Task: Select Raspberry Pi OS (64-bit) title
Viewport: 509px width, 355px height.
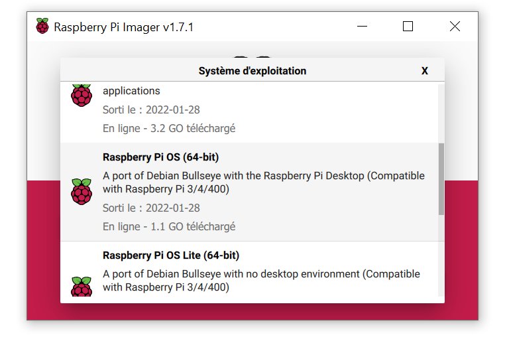Action: [x=160, y=157]
